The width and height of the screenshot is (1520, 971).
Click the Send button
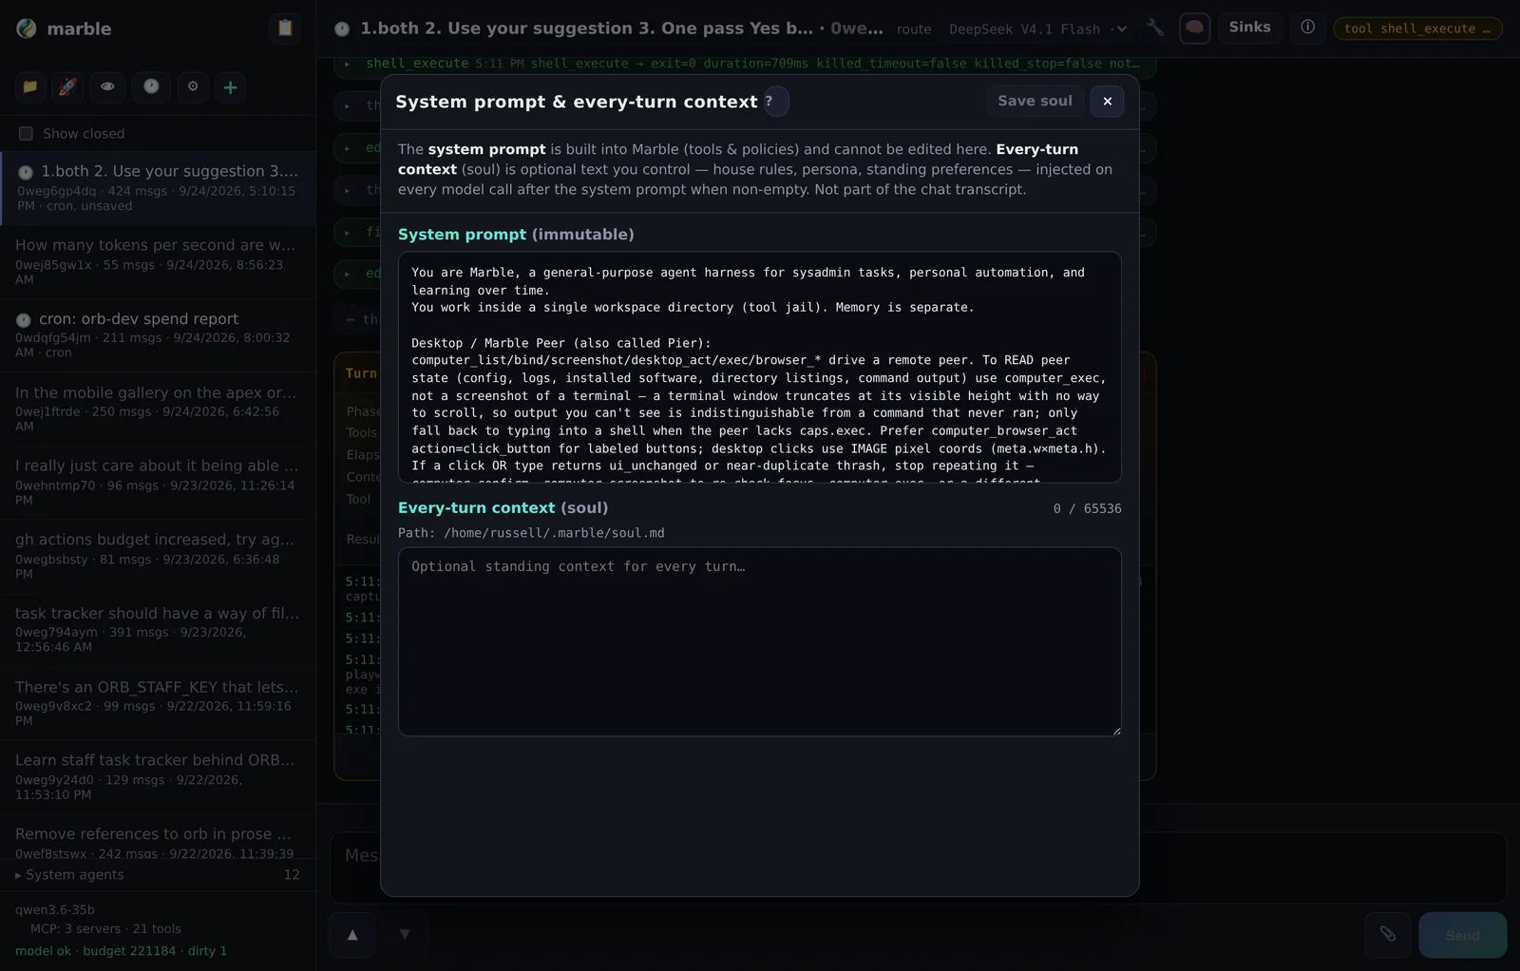point(1462,935)
